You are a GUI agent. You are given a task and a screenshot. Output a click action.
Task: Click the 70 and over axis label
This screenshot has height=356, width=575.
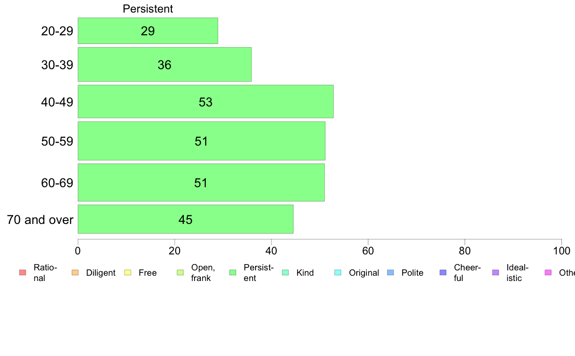tap(40, 220)
